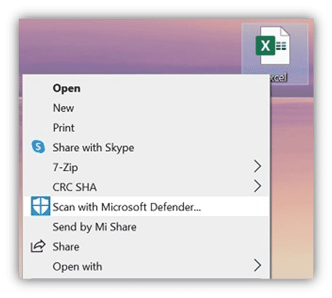
Task: Expand the CRC SHA chevron arrow
Action: [257, 186]
